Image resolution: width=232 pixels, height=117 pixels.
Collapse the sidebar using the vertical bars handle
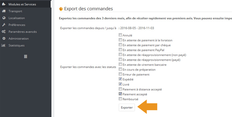point(26,57)
